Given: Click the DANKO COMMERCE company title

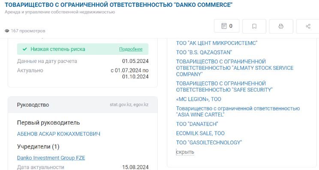Looking at the screenshot, I should (x=119, y=5).
